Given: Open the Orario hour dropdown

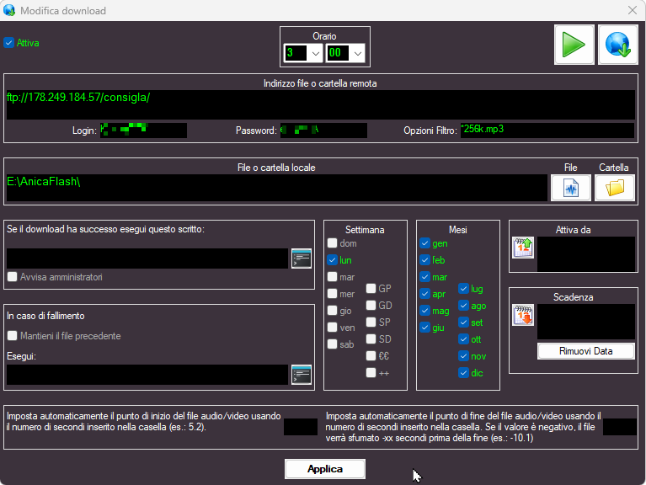Looking at the screenshot, I should coord(316,53).
